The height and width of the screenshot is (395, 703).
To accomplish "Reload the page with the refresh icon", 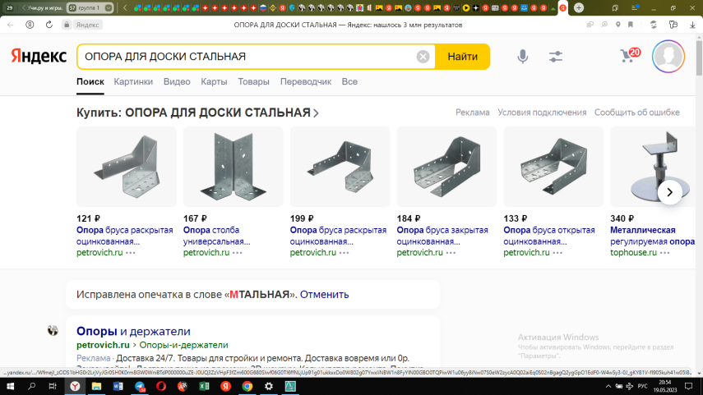I will tap(49, 25).
